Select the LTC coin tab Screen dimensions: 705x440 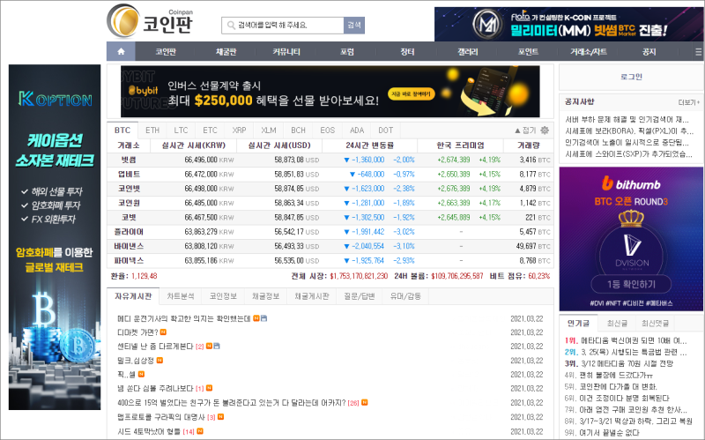tap(181, 131)
